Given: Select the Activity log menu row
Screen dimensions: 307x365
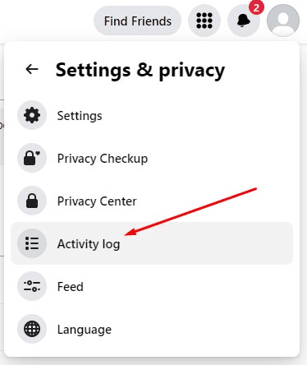Looking at the screenshot, I should pos(152,243).
